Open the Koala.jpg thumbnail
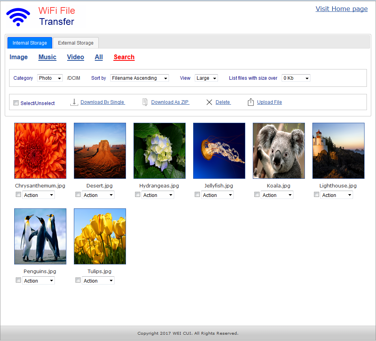Image resolution: width=376 pixels, height=341 pixels. (278, 151)
